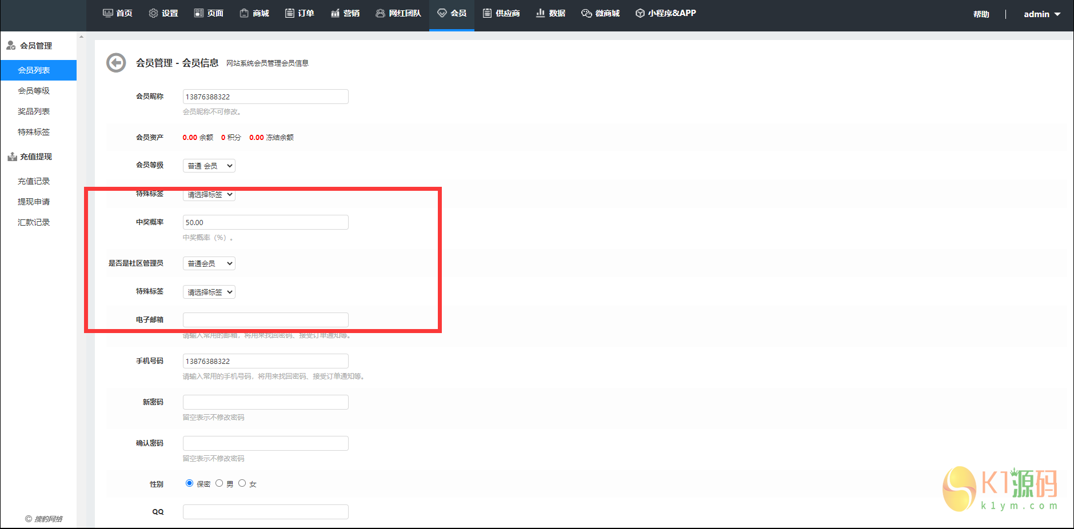
Task: Go back using the round arrow icon
Action: click(116, 63)
